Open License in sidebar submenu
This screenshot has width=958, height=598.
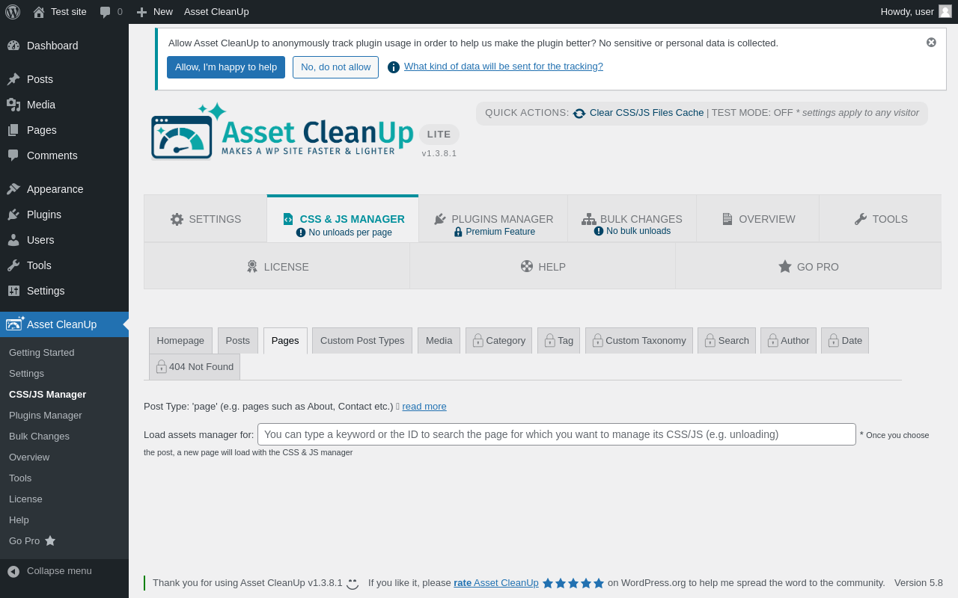[26, 499]
